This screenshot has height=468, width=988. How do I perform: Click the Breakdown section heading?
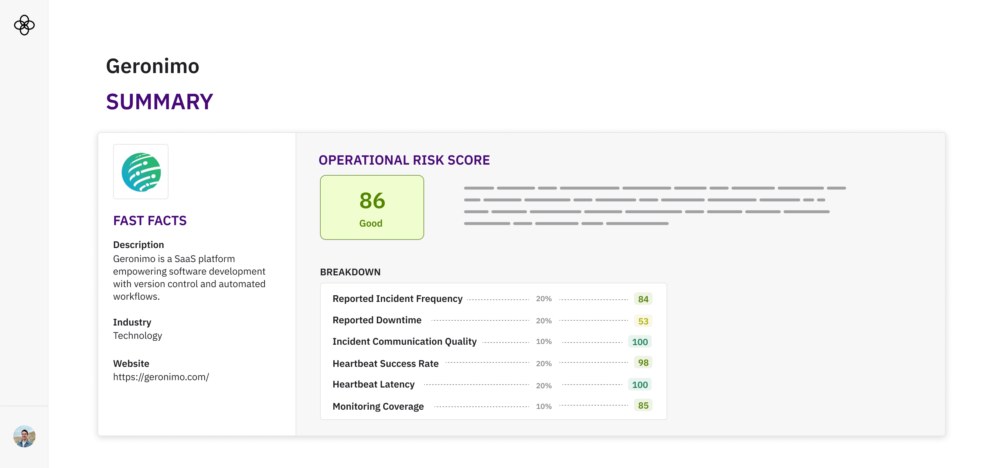click(x=350, y=272)
